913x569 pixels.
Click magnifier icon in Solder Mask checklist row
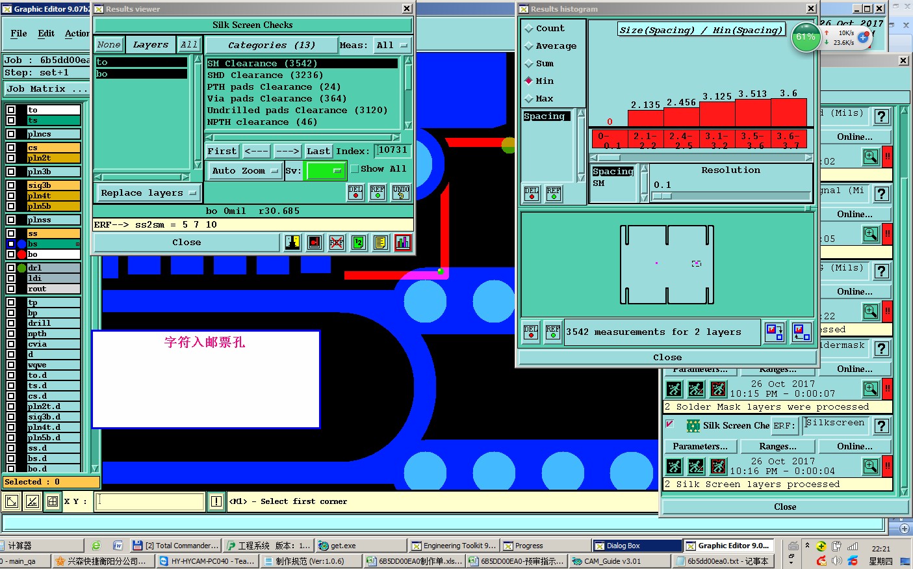(x=871, y=388)
